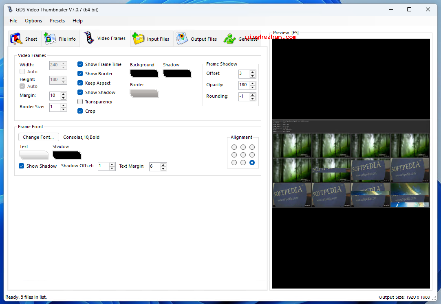Click the File Info tab icon
The image size is (441, 304).
pyautogui.click(x=50, y=39)
